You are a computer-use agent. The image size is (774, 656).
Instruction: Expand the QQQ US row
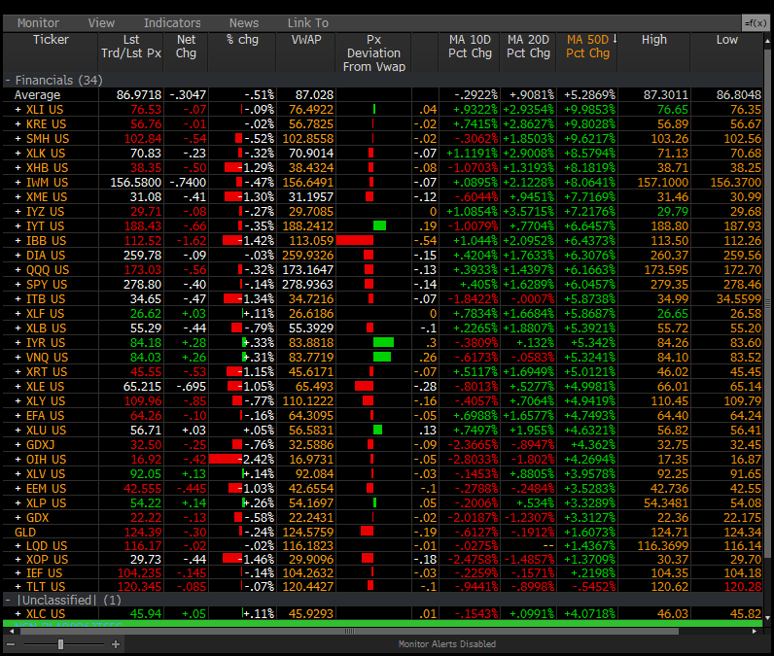click(x=18, y=270)
